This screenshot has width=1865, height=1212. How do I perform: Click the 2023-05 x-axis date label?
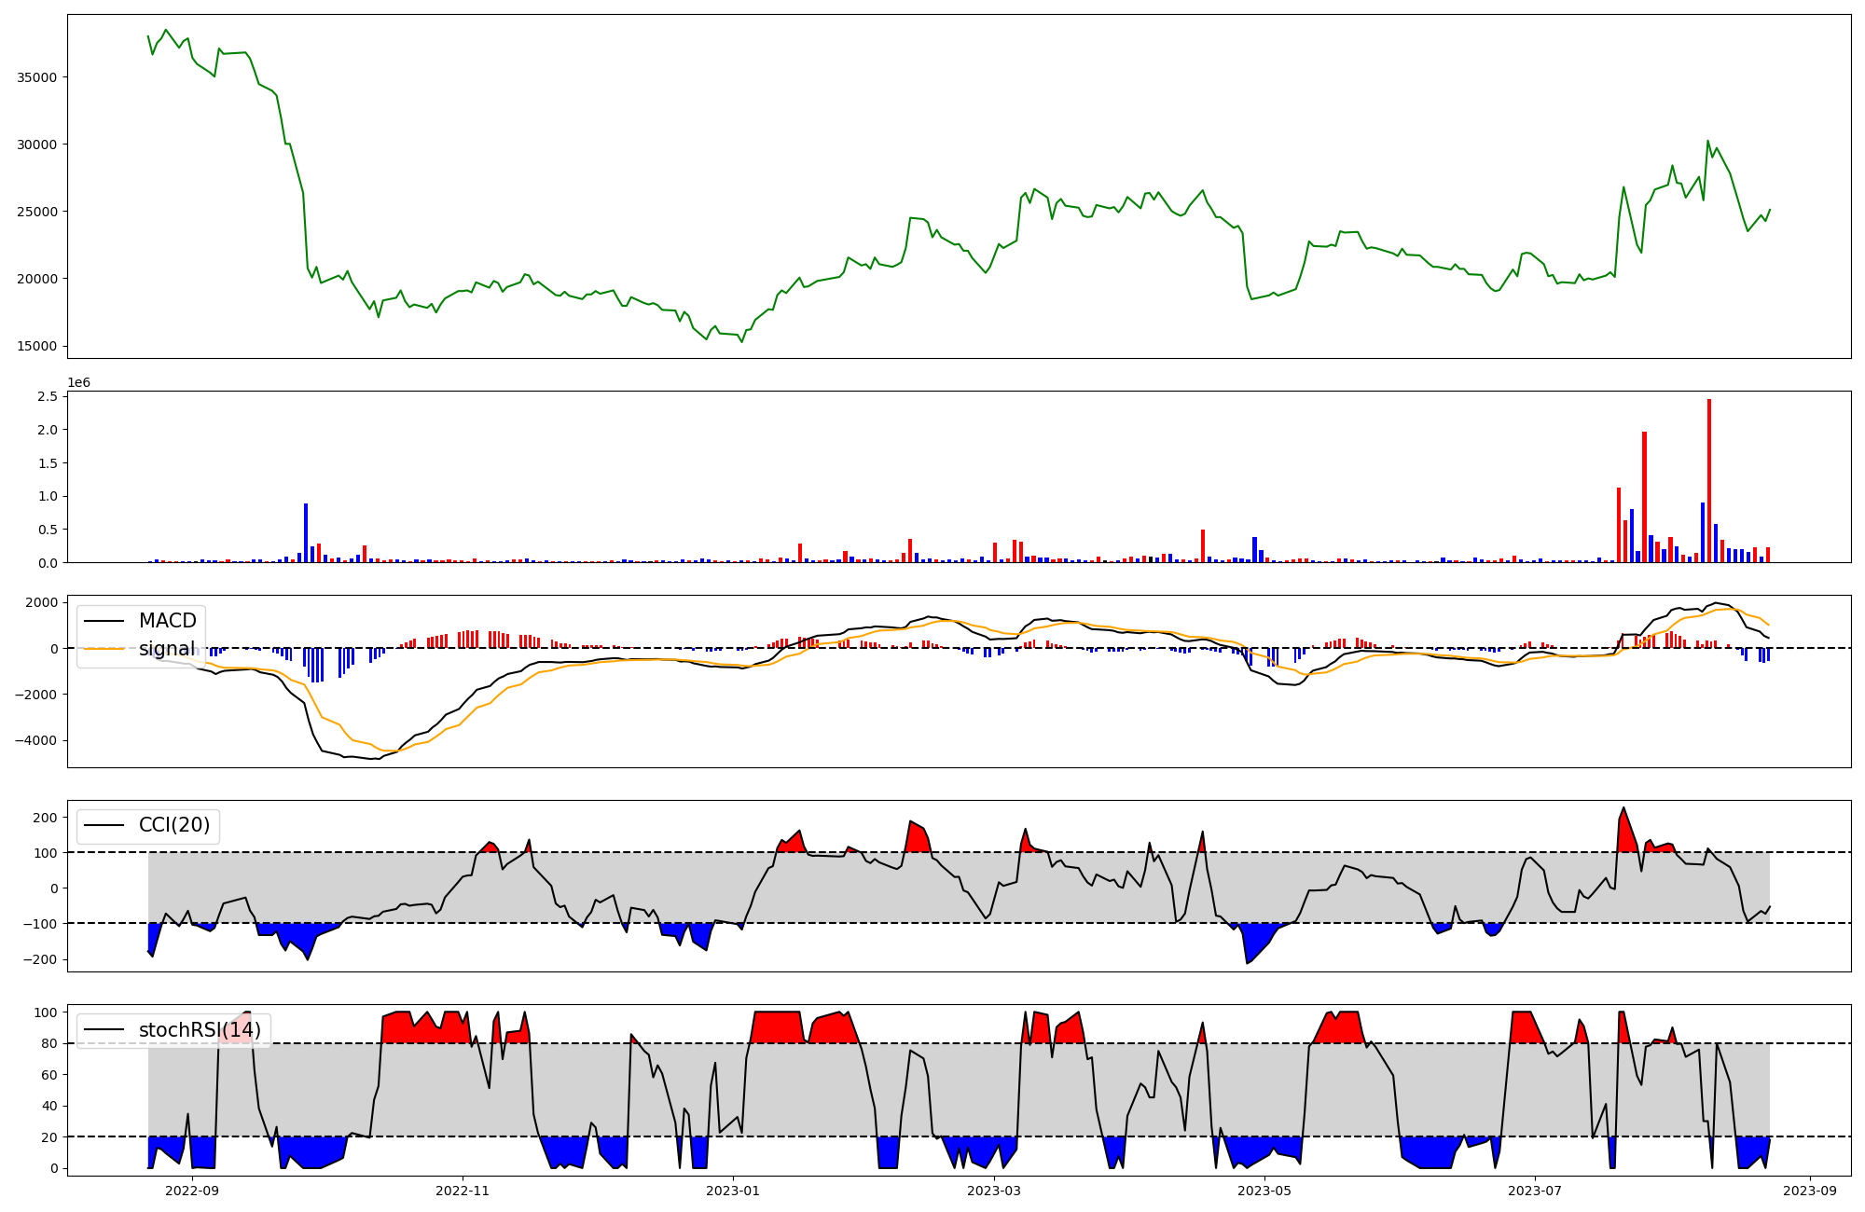1264,1191
